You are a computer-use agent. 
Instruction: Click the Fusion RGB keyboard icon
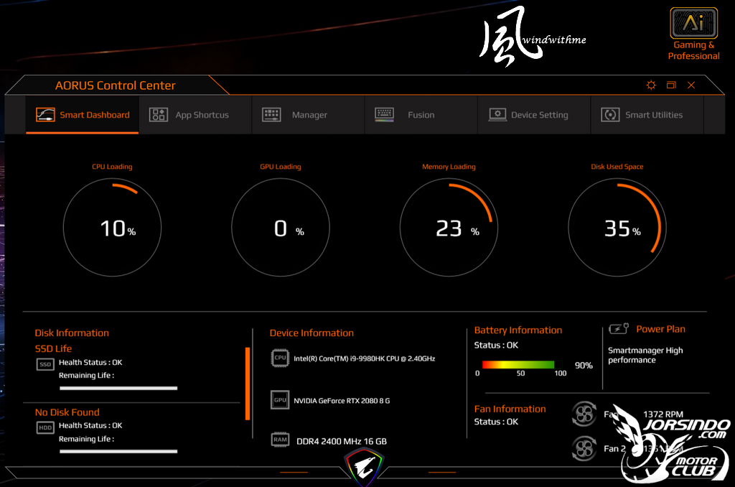385,114
